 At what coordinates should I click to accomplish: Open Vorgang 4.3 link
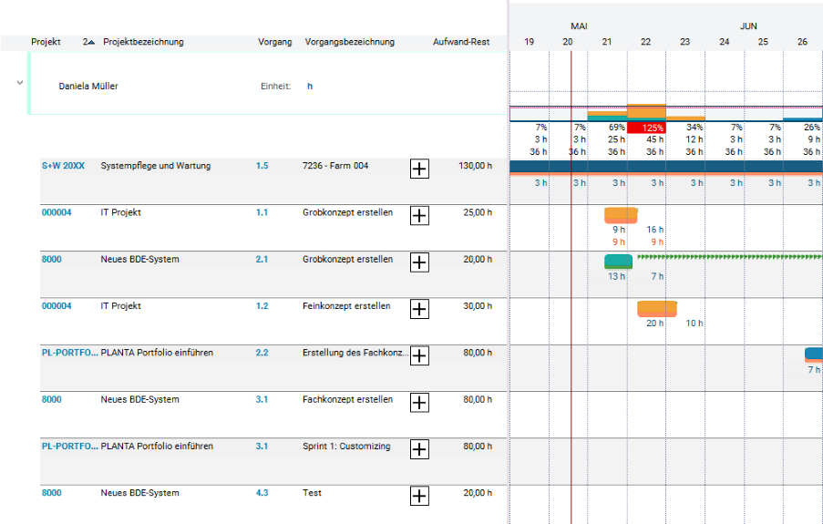pos(262,493)
